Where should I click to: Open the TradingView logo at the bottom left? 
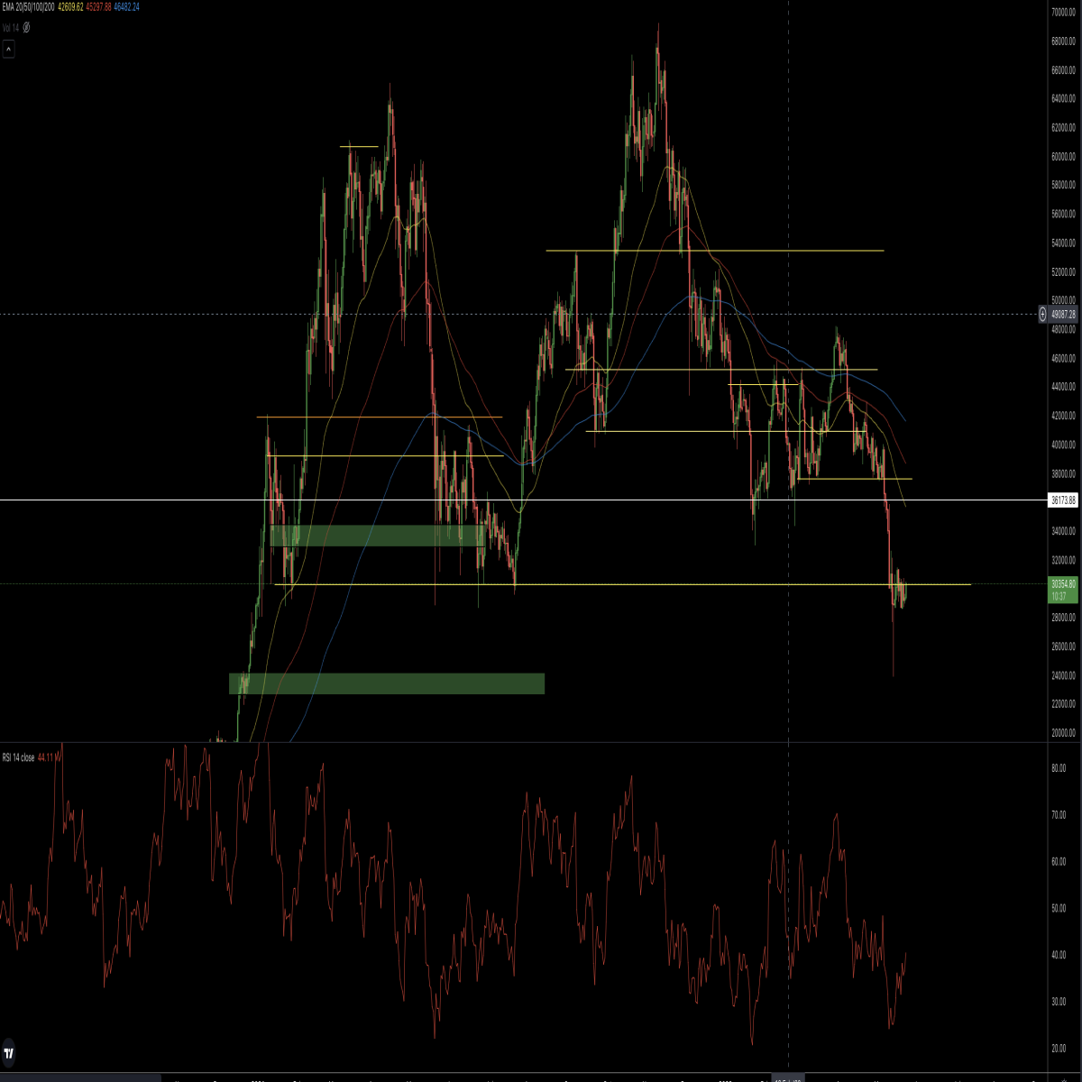pyautogui.click(x=9, y=1052)
